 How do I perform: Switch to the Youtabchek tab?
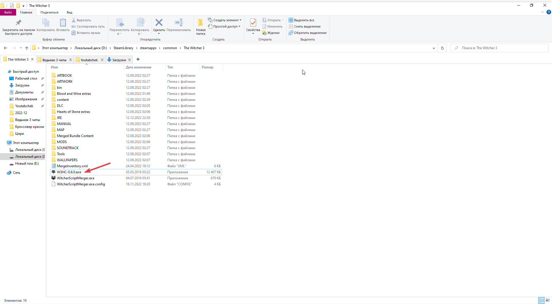(x=89, y=60)
